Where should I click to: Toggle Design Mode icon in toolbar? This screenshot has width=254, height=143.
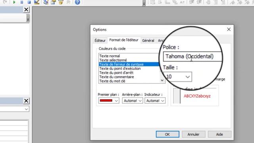pyautogui.click(x=37, y=2)
